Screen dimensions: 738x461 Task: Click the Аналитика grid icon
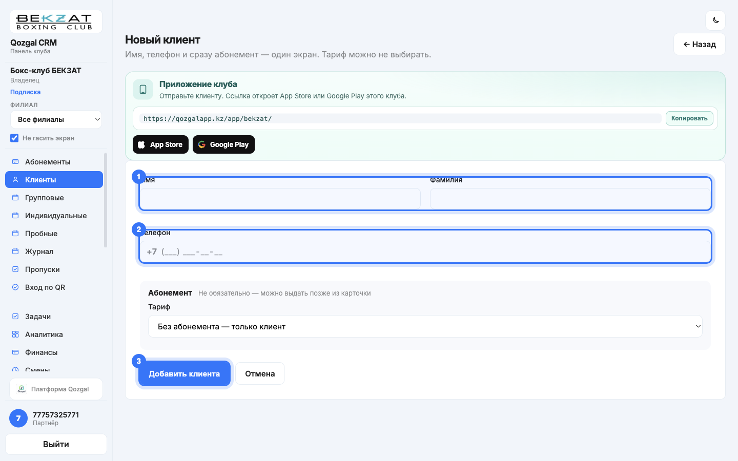pos(15,334)
